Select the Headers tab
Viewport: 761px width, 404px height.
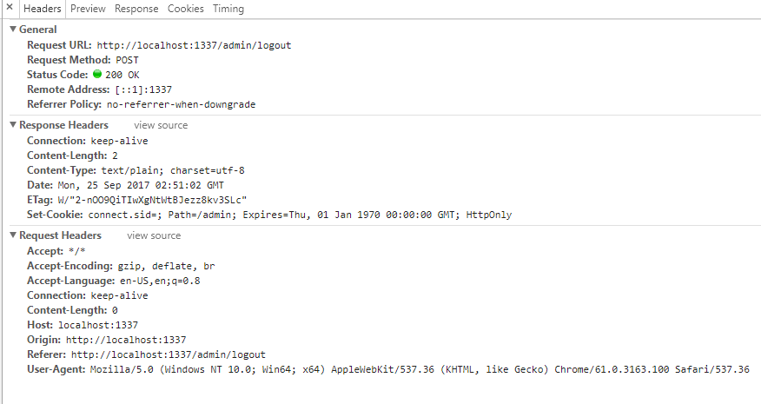43,9
